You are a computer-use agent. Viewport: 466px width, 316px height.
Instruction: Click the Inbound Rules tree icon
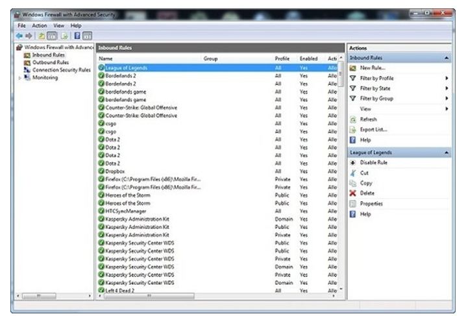27,55
